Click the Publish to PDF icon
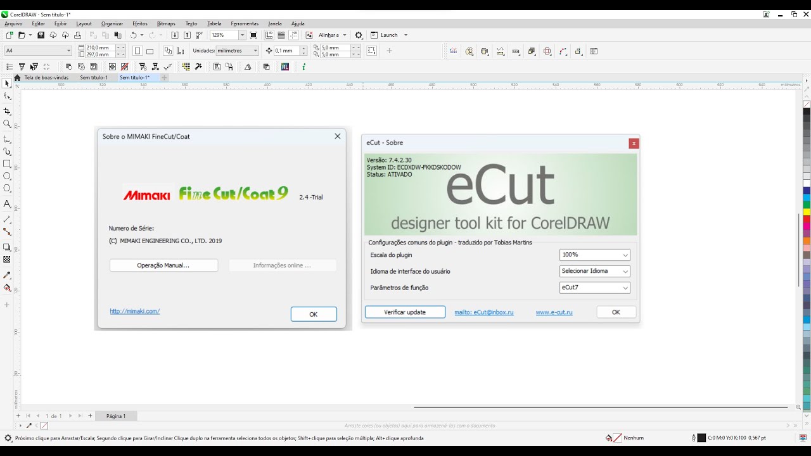811x456 pixels. pos(199,35)
